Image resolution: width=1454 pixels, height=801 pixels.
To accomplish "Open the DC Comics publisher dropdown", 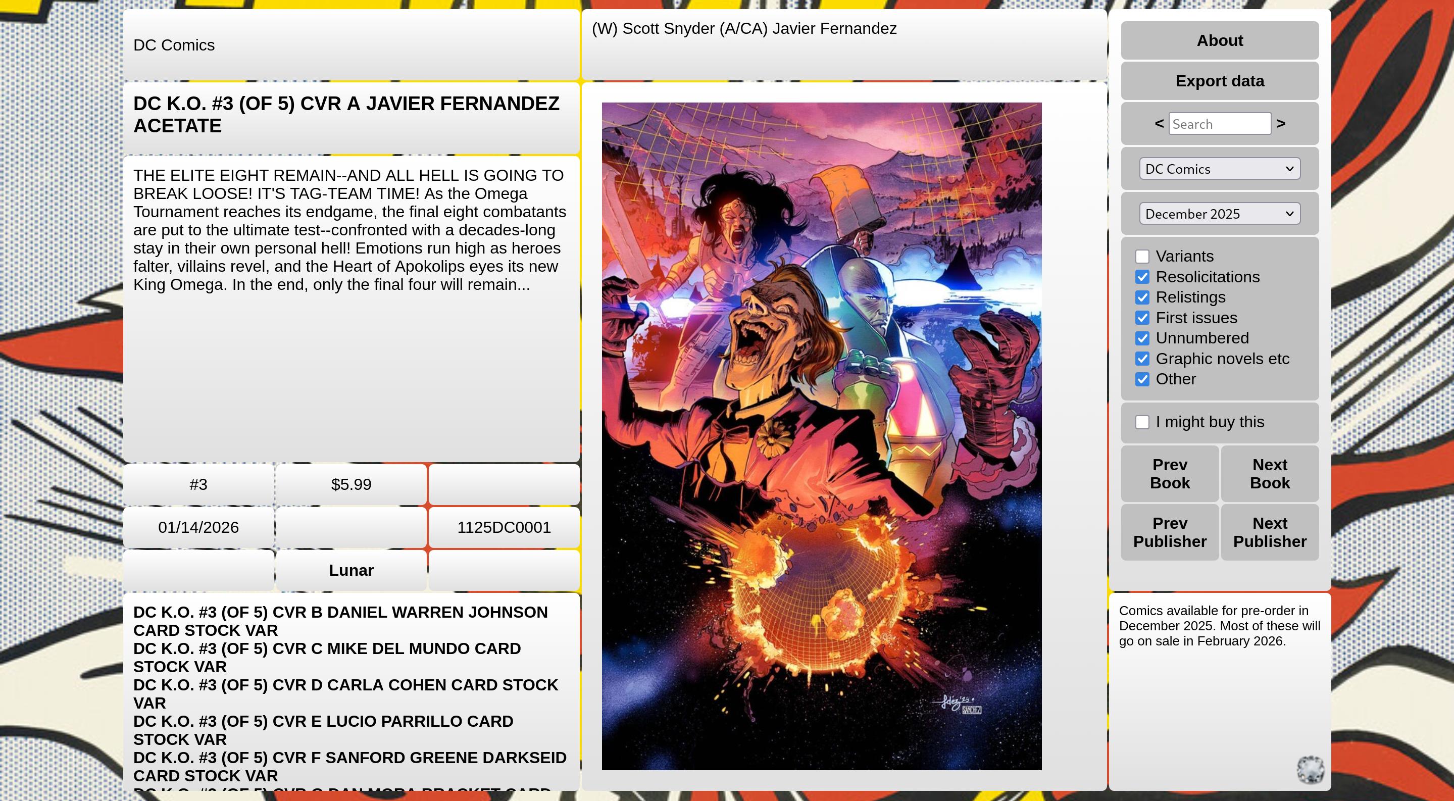I will click(1219, 169).
